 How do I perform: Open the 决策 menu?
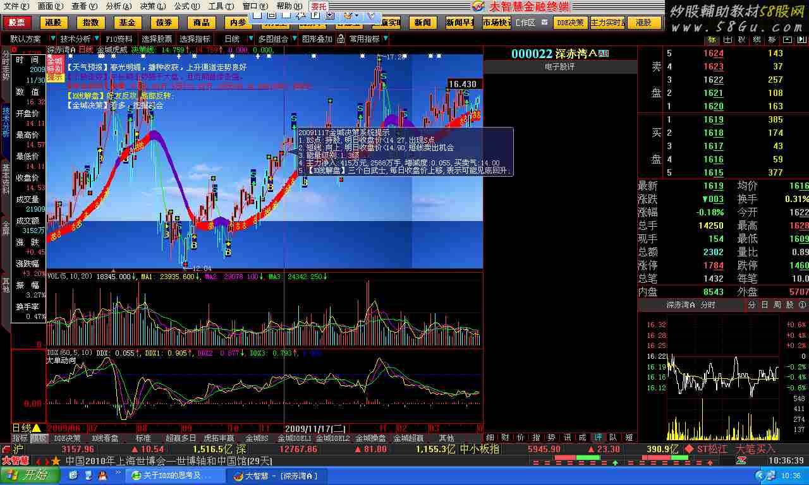152,6
